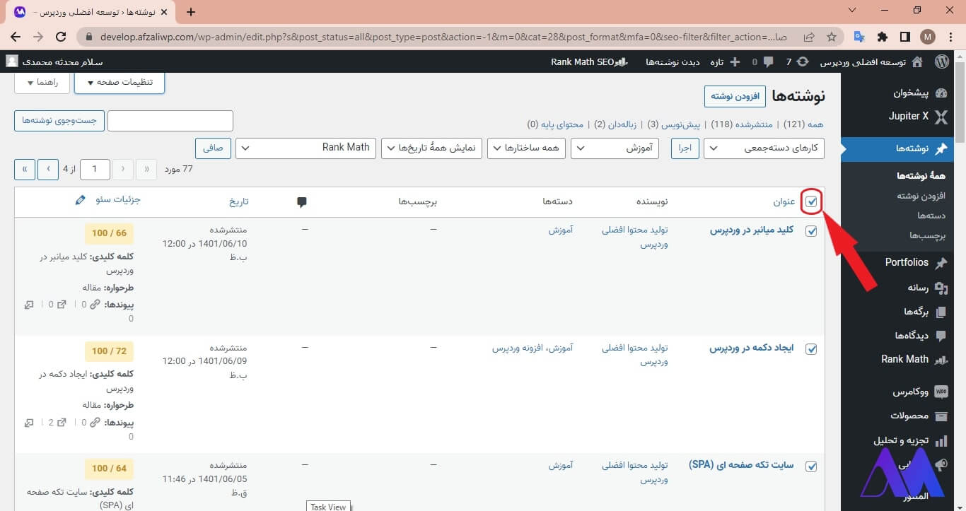Viewport: 966px width, 511px height.
Task: Toggle the browser side panel icon
Action: coord(904,37)
